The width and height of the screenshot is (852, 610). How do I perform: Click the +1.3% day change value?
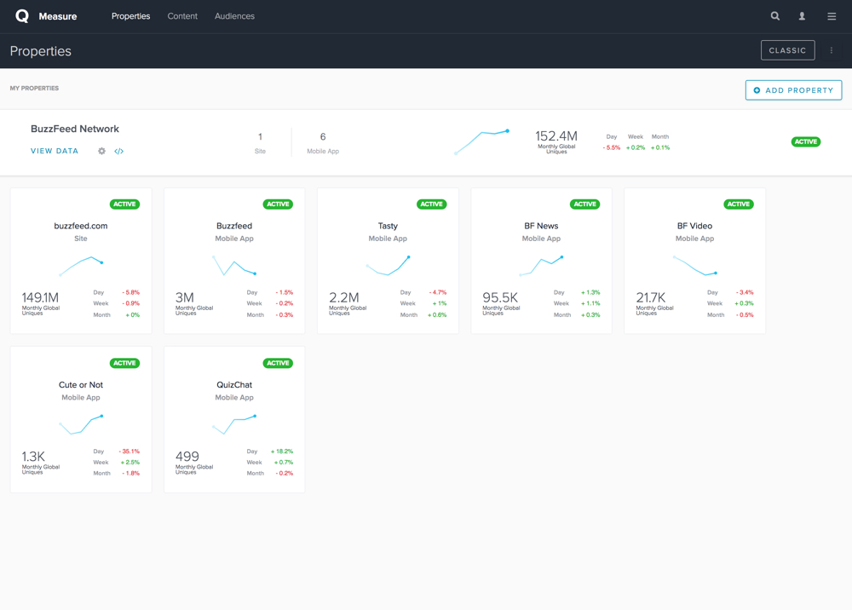point(590,292)
